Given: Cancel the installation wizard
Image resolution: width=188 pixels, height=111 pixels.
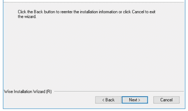Looking at the screenshot, I should click(x=166, y=100).
